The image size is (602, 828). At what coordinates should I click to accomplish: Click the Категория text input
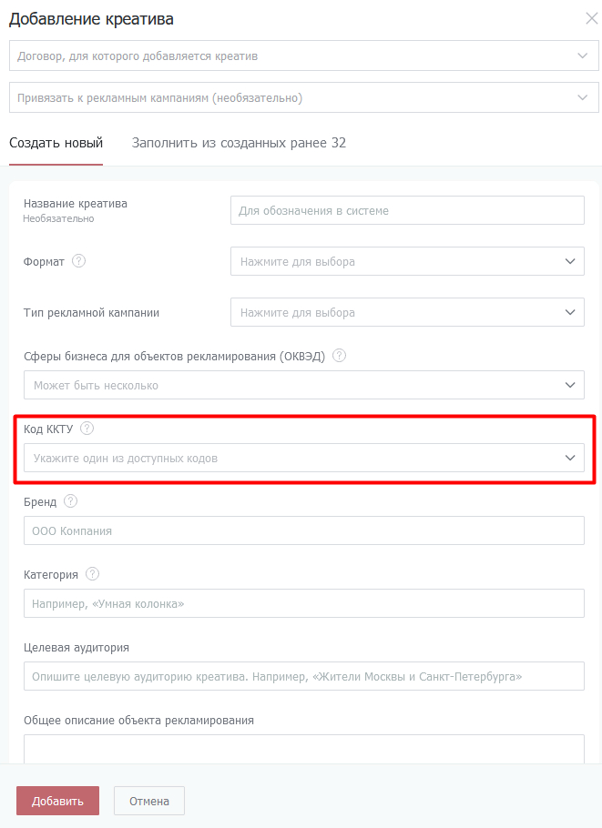303,603
